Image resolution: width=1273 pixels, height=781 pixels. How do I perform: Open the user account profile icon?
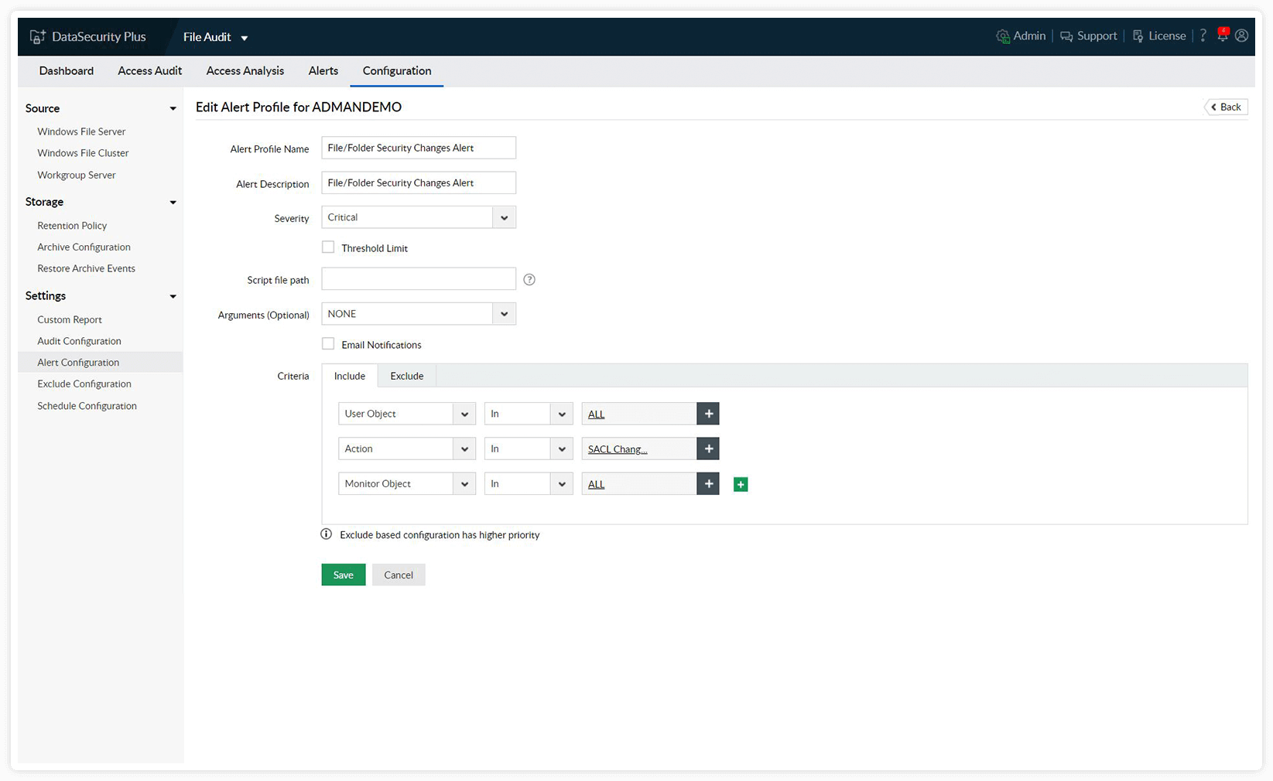[1241, 36]
